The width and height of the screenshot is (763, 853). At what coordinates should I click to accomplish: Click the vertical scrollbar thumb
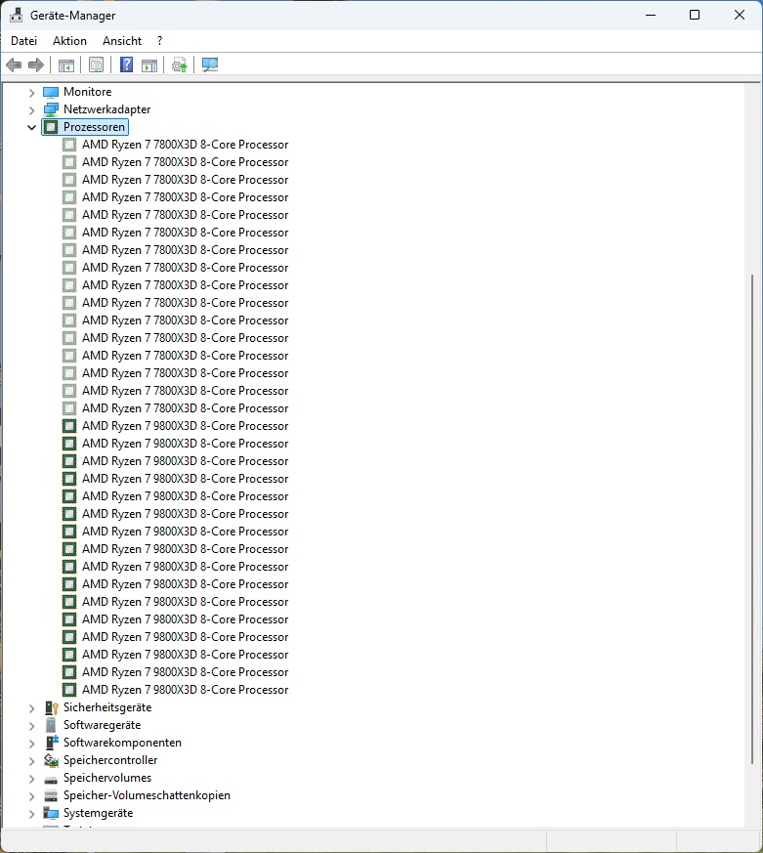pyautogui.click(x=752, y=520)
